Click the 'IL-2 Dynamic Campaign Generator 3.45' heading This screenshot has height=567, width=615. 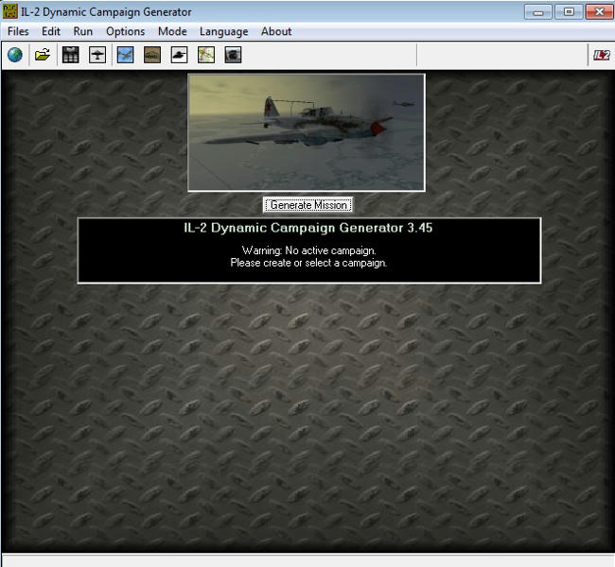308,228
